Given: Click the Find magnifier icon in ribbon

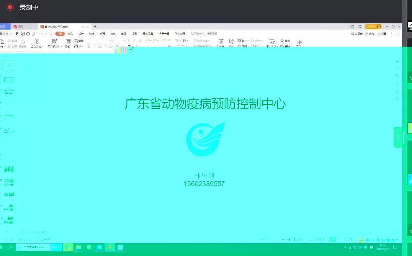Looking at the screenshot, I should pyautogui.click(x=282, y=41).
